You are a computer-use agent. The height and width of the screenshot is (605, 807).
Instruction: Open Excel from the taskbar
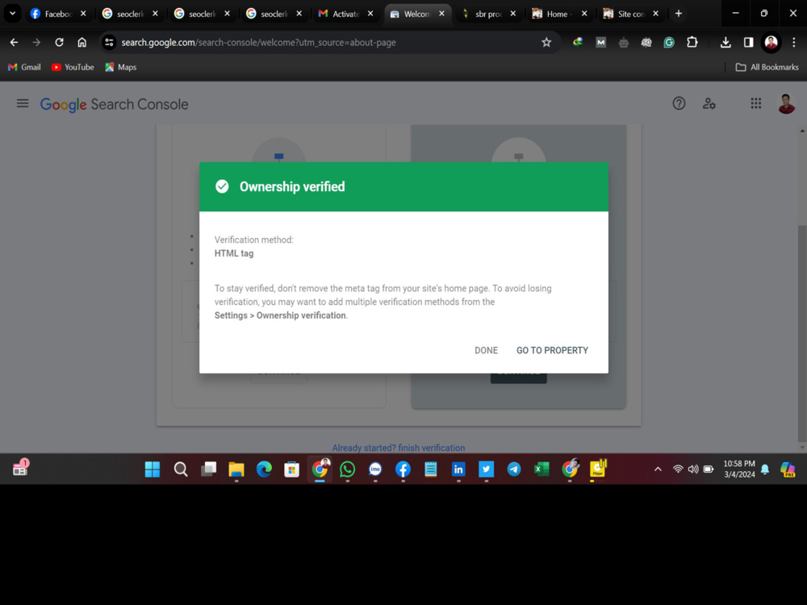click(x=541, y=469)
